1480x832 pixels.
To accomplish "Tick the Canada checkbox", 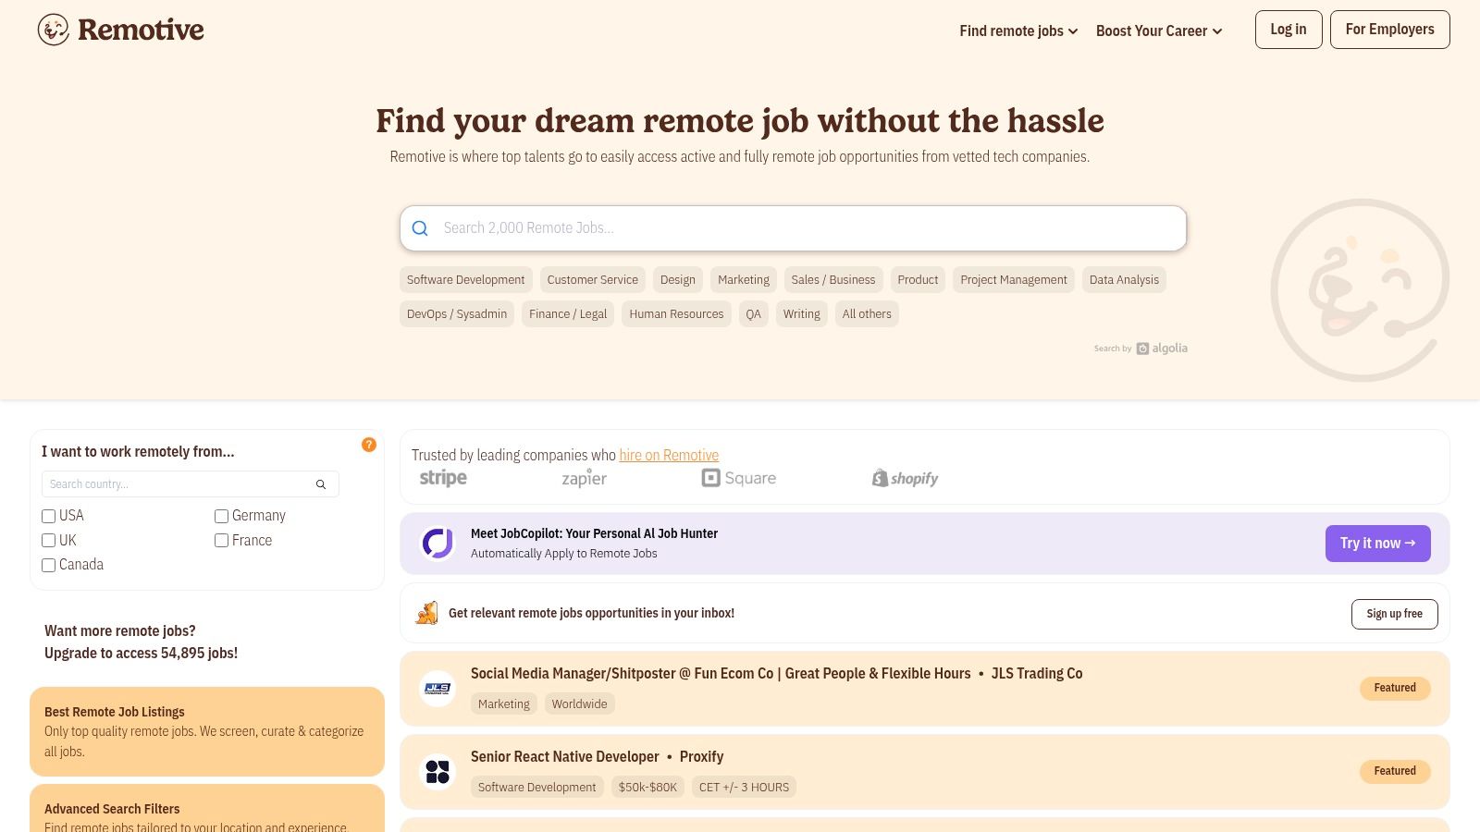I will [49, 565].
